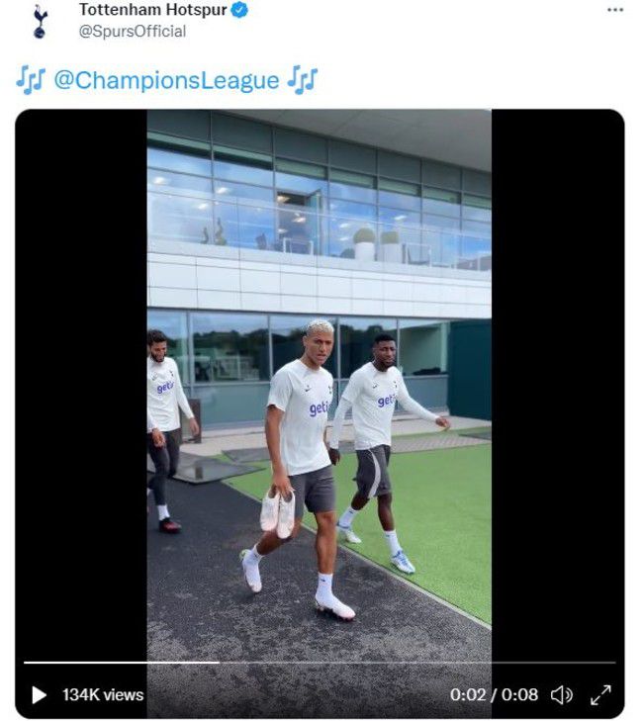
Task: Click the 134K views counter
Action: coord(103,694)
